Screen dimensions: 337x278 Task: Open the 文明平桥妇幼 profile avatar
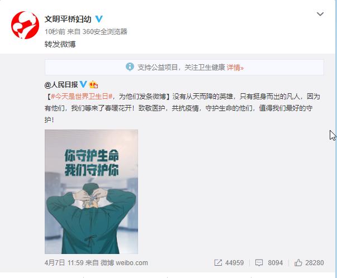coord(25,25)
